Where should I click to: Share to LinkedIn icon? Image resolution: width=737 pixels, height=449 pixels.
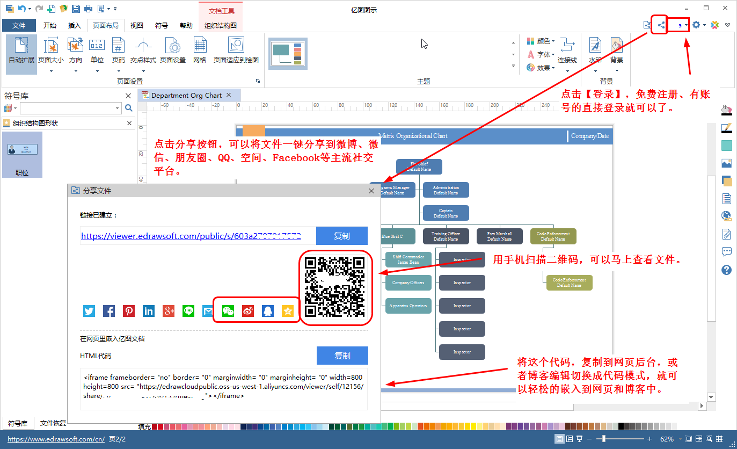point(149,310)
